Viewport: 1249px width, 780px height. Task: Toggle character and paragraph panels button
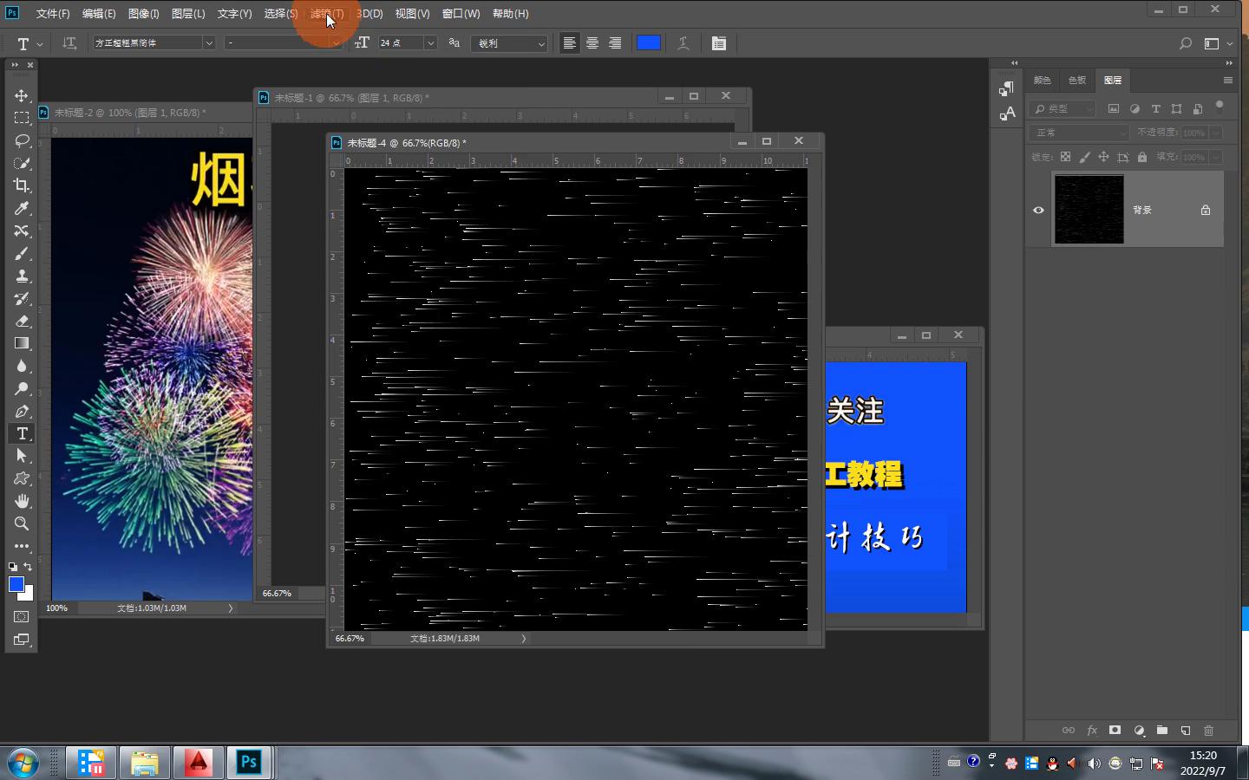point(718,43)
